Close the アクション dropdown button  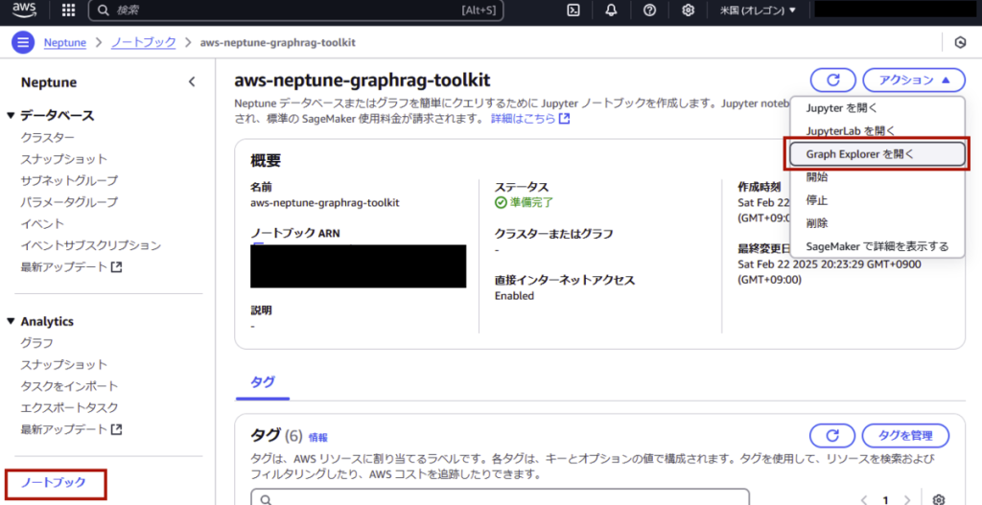click(x=914, y=80)
